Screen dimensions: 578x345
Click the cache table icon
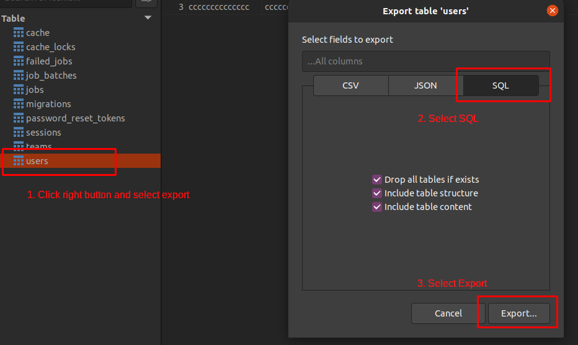[x=19, y=33]
